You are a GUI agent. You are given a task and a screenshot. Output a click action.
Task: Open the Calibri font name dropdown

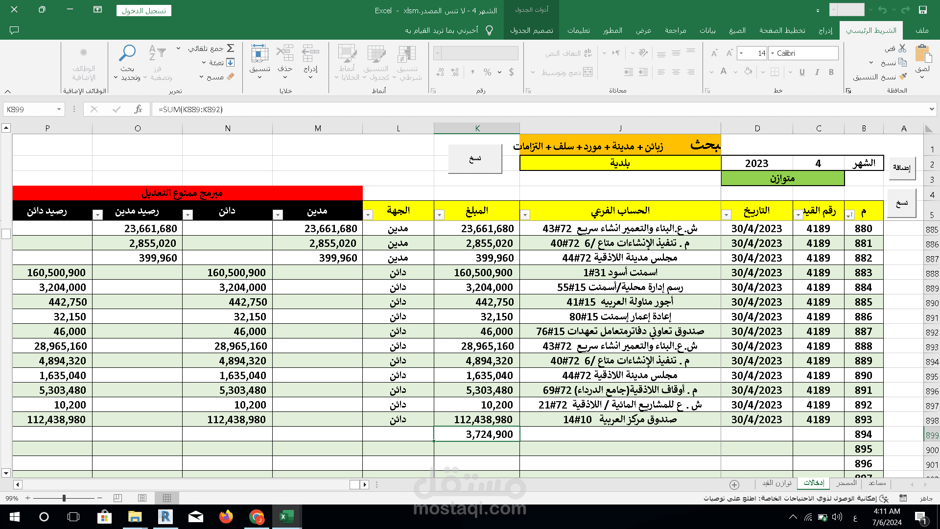pyautogui.click(x=773, y=53)
